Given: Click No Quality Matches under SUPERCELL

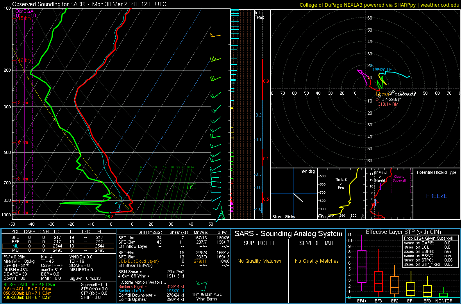Looking at the screenshot, I should click(x=259, y=261).
